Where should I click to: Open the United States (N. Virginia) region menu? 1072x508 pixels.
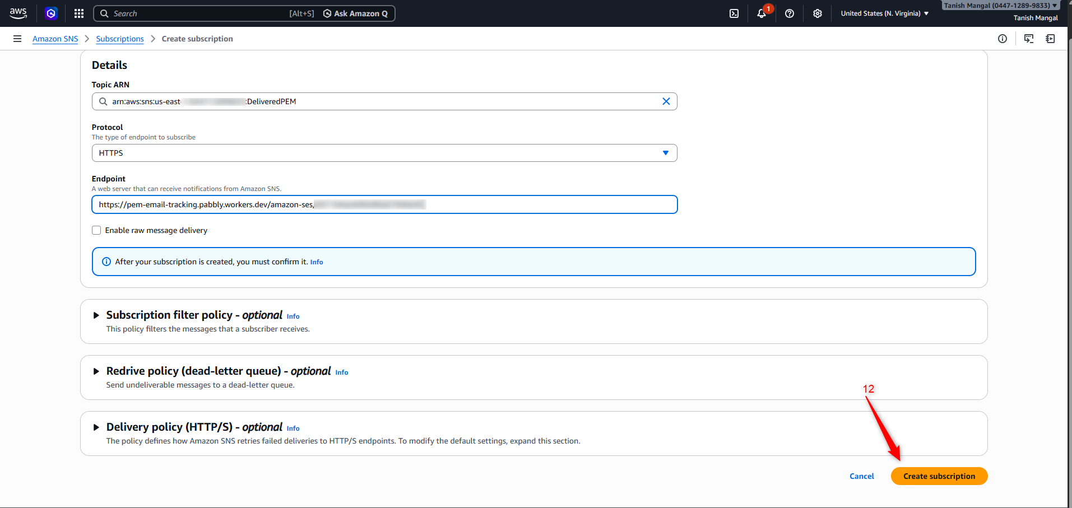coord(884,13)
